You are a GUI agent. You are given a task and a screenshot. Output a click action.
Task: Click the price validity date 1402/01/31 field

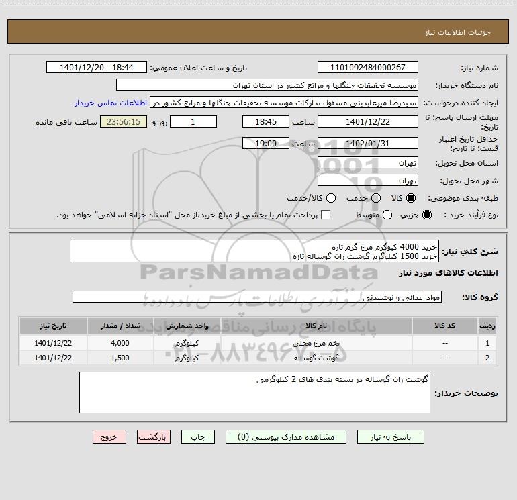368,143
